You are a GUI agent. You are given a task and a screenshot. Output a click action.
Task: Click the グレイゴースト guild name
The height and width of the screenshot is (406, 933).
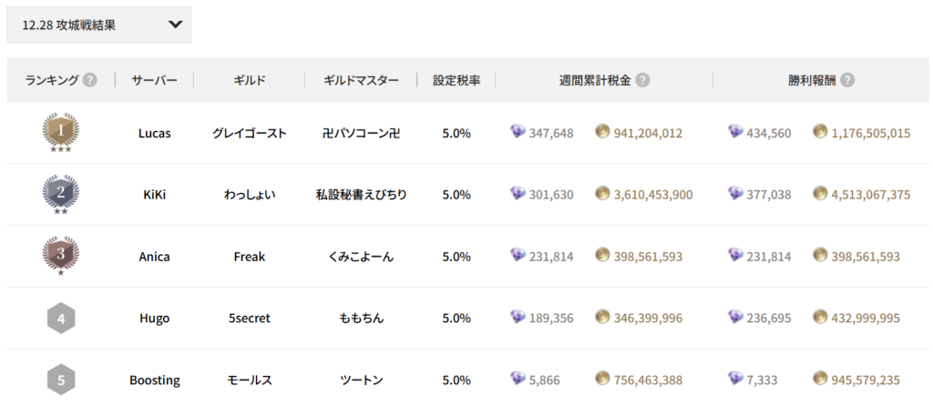(249, 133)
